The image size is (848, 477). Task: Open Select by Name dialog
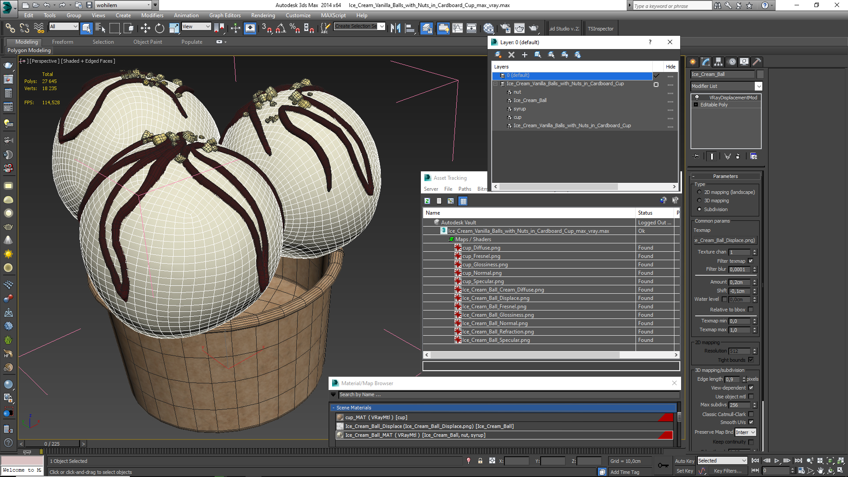click(100, 28)
